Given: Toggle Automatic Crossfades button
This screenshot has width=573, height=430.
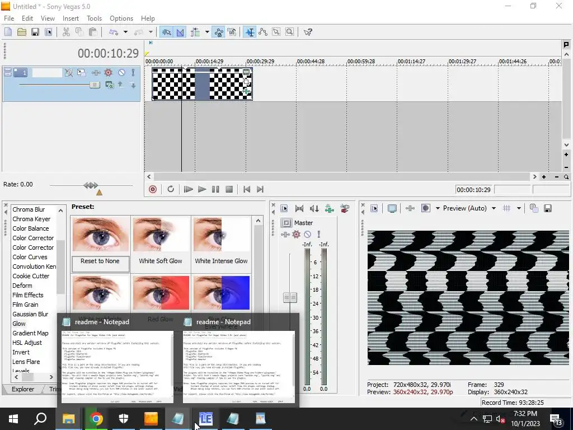Looking at the screenshot, I should pyautogui.click(x=180, y=32).
